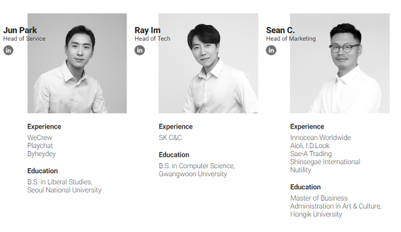The height and width of the screenshot is (232, 401).
Task: Open Sean C.'s LinkedIn icon
Action: [x=271, y=50]
